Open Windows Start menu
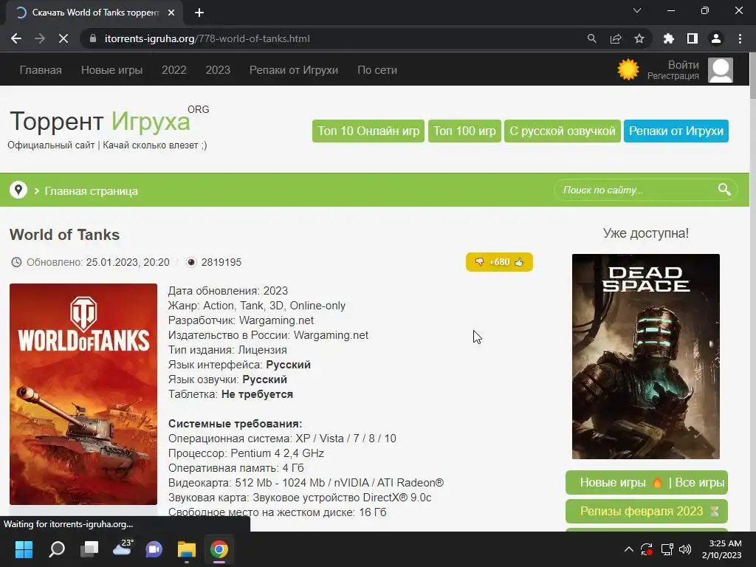This screenshot has height=567, width=756. click(x=24, y=549)
